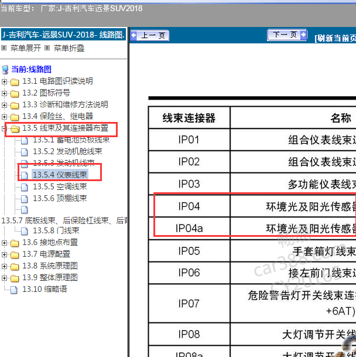Open 13.5.6 顶棚线束 page
Viewport: 356px width, 357px height.
(x=60, y=198)
